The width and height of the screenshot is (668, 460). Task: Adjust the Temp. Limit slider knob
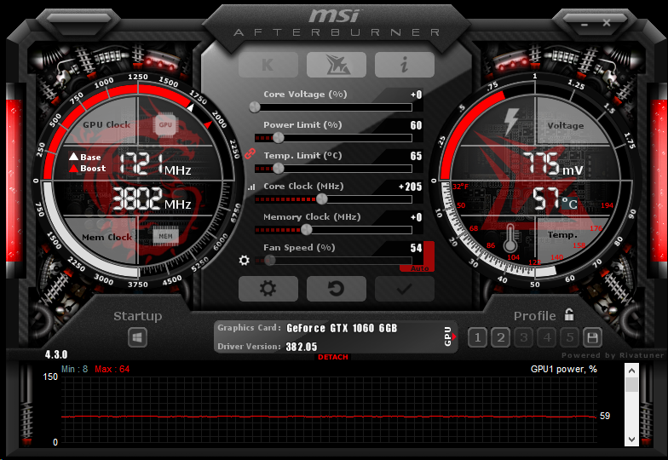278,169
